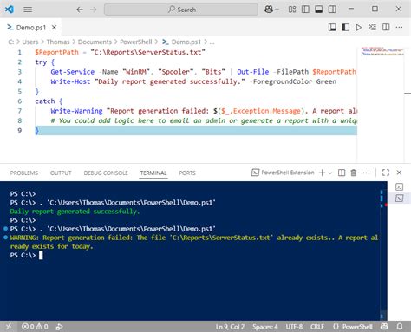Select the second terminal in the terminal list

pos(399,199)
